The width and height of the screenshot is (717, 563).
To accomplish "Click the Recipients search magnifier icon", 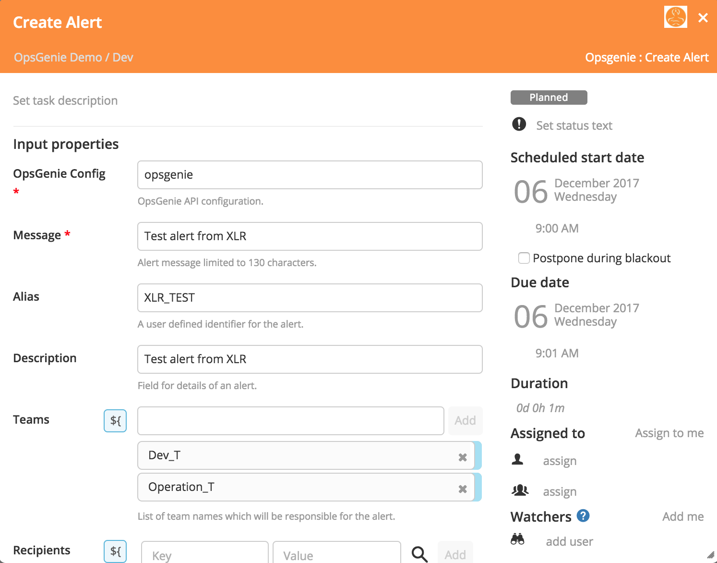I will coord(419,554).
